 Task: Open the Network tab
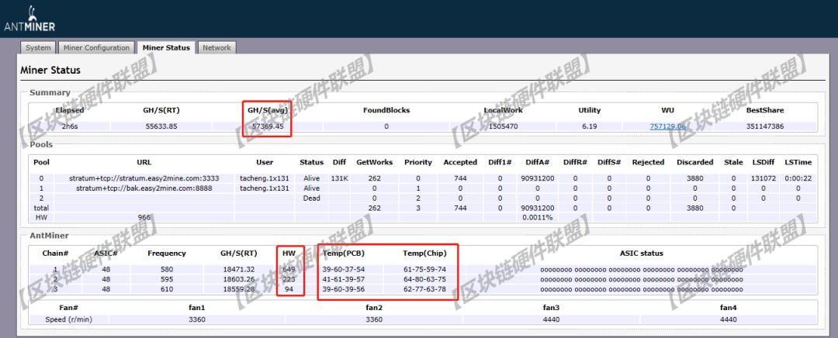tap(217, 47)
